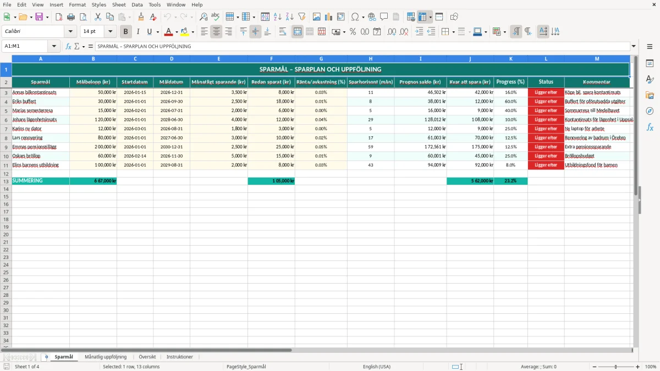The image size is (660, 371).
Task: Open the font size dropdown
Action: point(110,32)
